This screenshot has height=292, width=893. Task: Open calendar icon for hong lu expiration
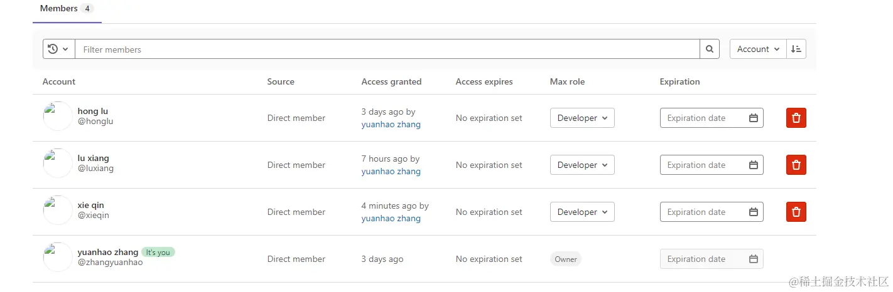pyautogui.click(x=754, y=118)
